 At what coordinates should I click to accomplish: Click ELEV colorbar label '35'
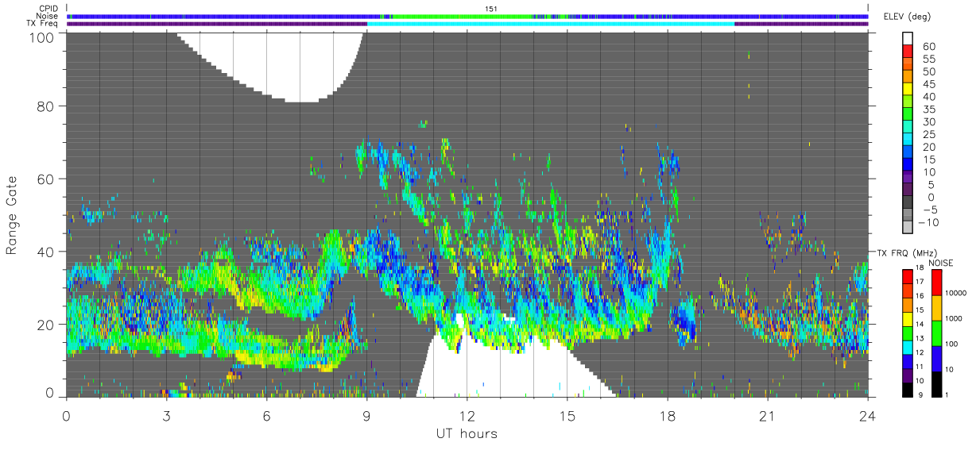pos(929,109)
